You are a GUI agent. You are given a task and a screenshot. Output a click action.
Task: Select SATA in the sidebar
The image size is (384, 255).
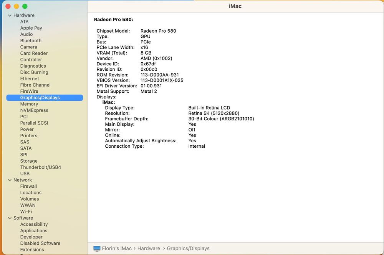(x=26, y=148)
